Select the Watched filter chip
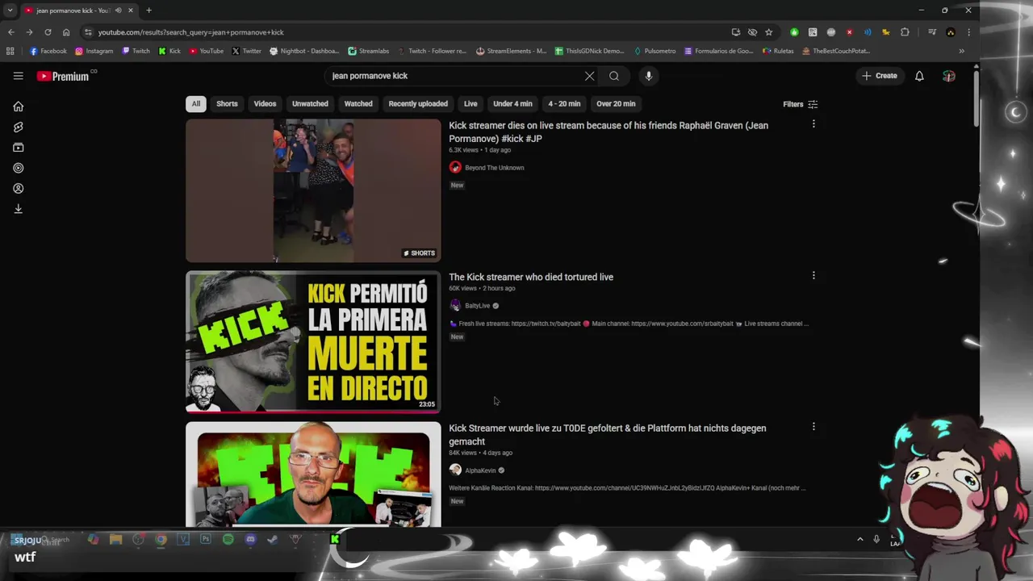The height and width of the screenshot is (581, 1033). pyautogui.click(x=358, y=103)
